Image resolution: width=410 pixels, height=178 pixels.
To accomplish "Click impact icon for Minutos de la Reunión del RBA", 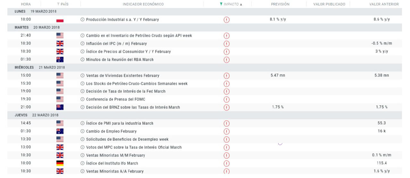I will [x=227, y=60].
